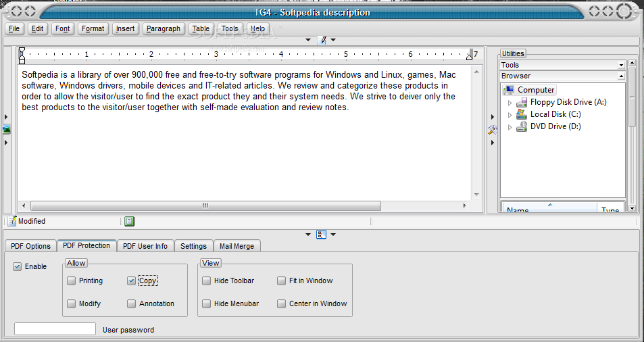Click the Type column header

(610, 207)
